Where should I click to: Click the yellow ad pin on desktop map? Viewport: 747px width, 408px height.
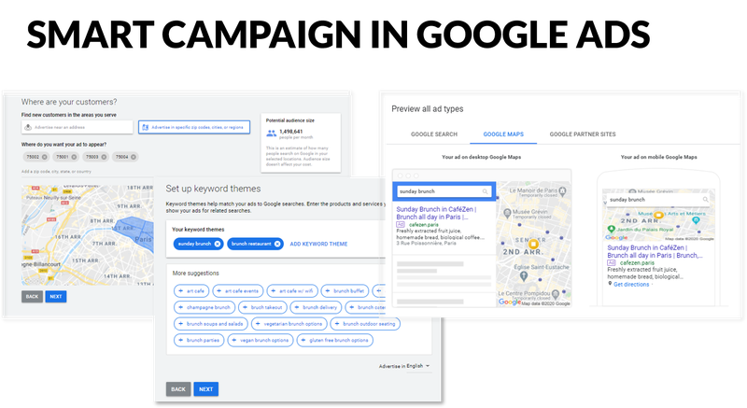(533, 245)
